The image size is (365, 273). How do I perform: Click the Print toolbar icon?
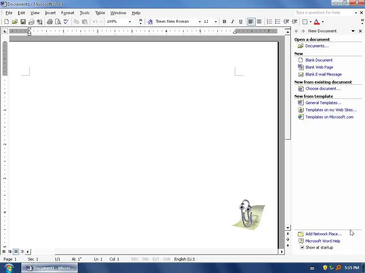[x=50, y=22]
